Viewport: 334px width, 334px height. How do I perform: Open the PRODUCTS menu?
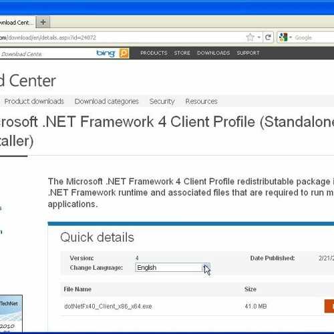[x=154, y=53]
